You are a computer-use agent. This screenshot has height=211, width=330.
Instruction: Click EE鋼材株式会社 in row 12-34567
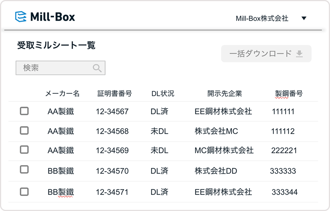pyautogui.click(x=223, y=111)
